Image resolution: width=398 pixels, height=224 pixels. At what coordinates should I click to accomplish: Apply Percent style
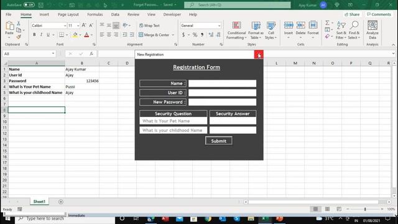195,35
